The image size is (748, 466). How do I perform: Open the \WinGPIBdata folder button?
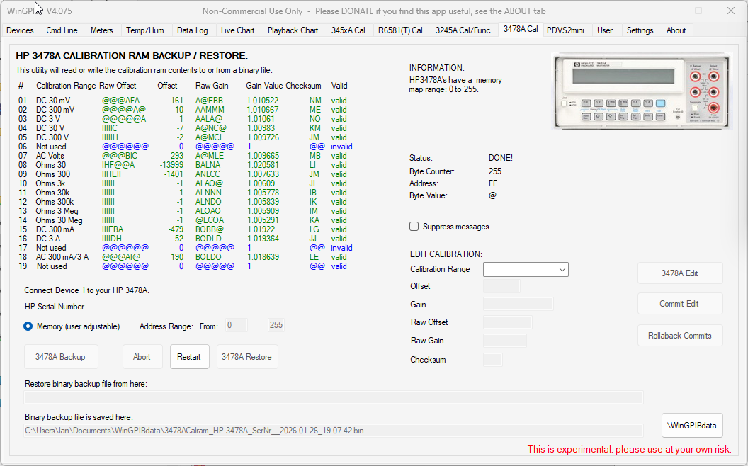(692, 426)
